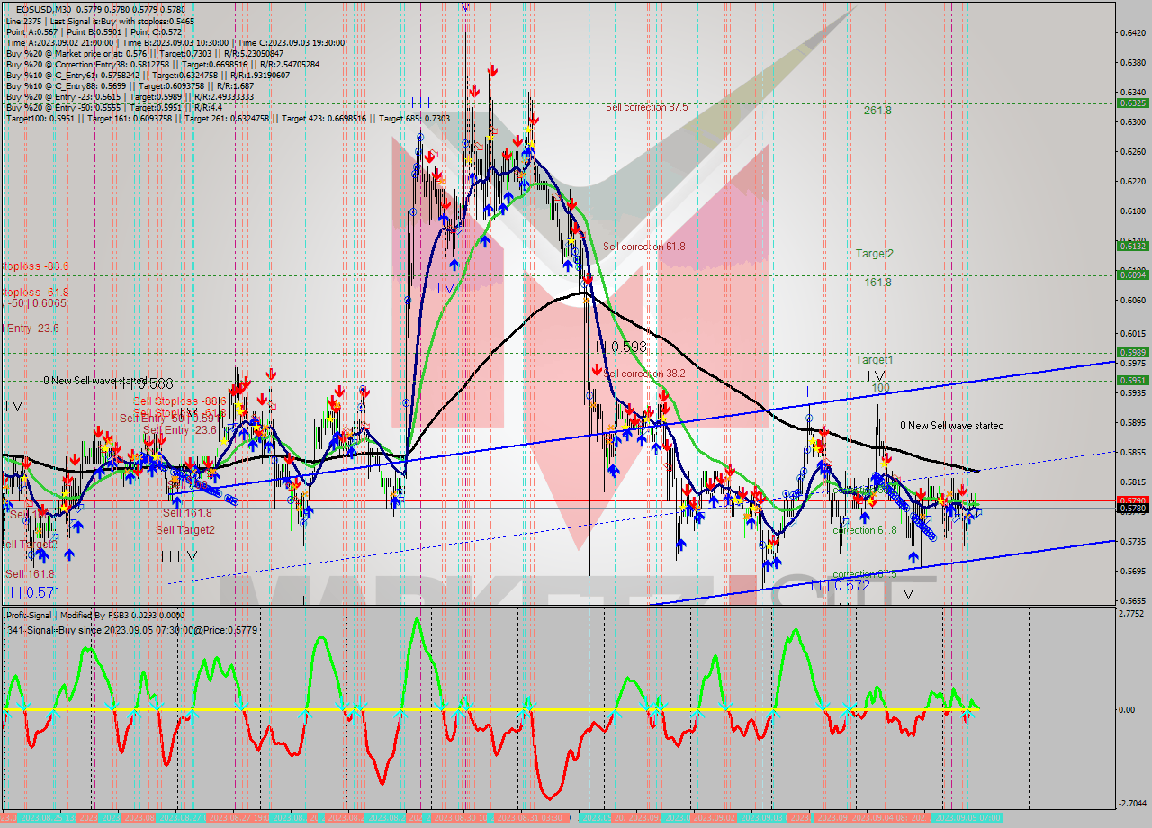The width and height of the screenshot is (1152, 828).
Task: Click the 0.5989 price tag on axis
Action: click(x=1131, y=352)
